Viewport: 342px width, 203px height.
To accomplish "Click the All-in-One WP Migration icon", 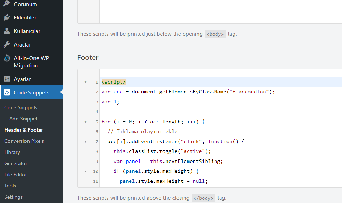I will click(x=7, y=58).
